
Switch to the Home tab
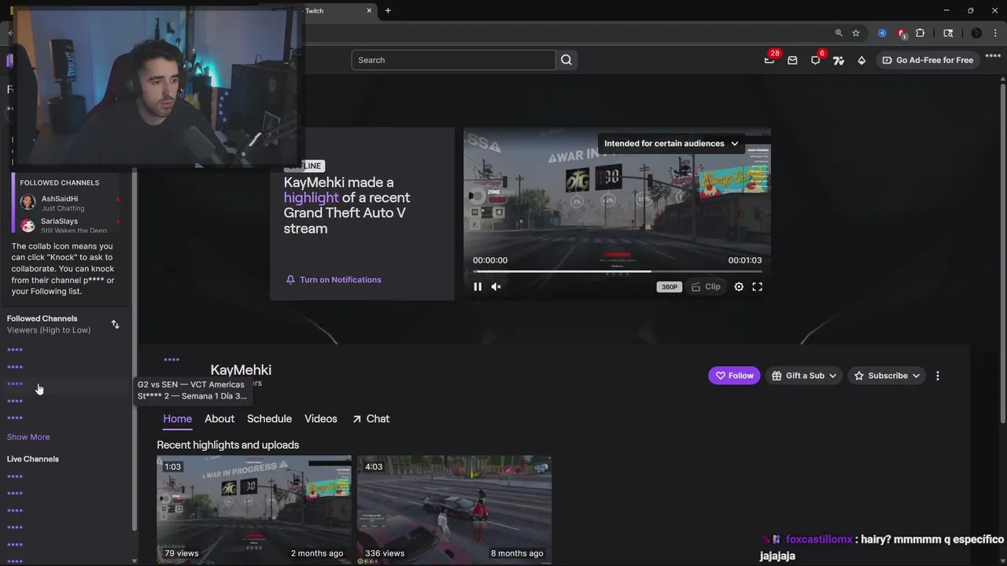coord(177,419)
